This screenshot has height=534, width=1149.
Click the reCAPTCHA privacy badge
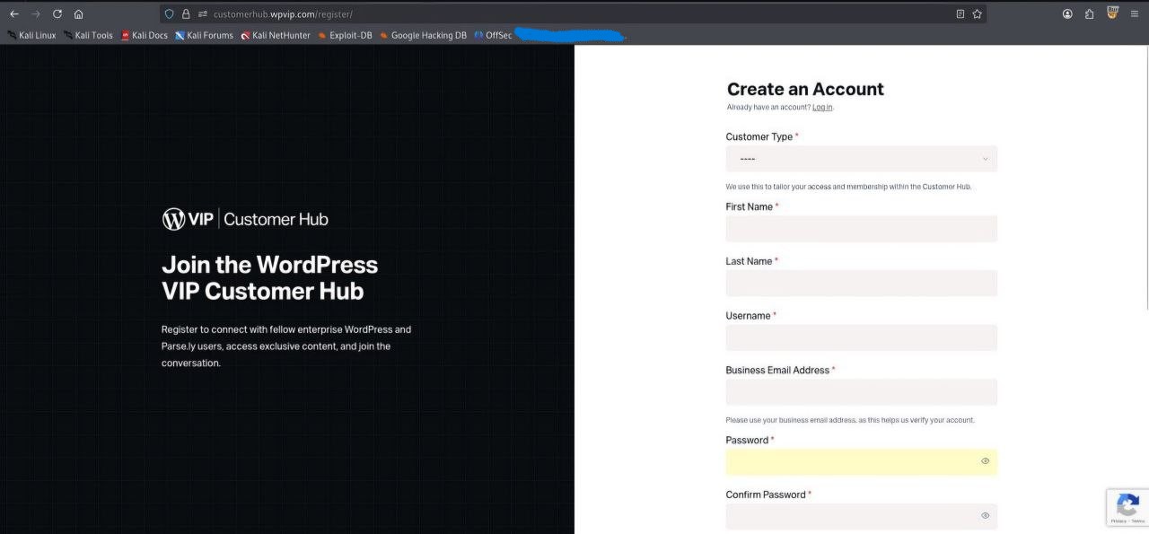(1127, 507)
